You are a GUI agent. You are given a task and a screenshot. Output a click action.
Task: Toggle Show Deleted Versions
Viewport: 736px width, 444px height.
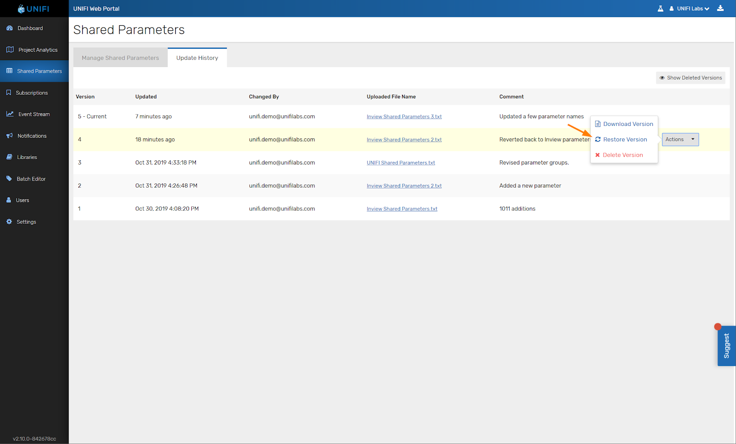(x=690, y=78)
